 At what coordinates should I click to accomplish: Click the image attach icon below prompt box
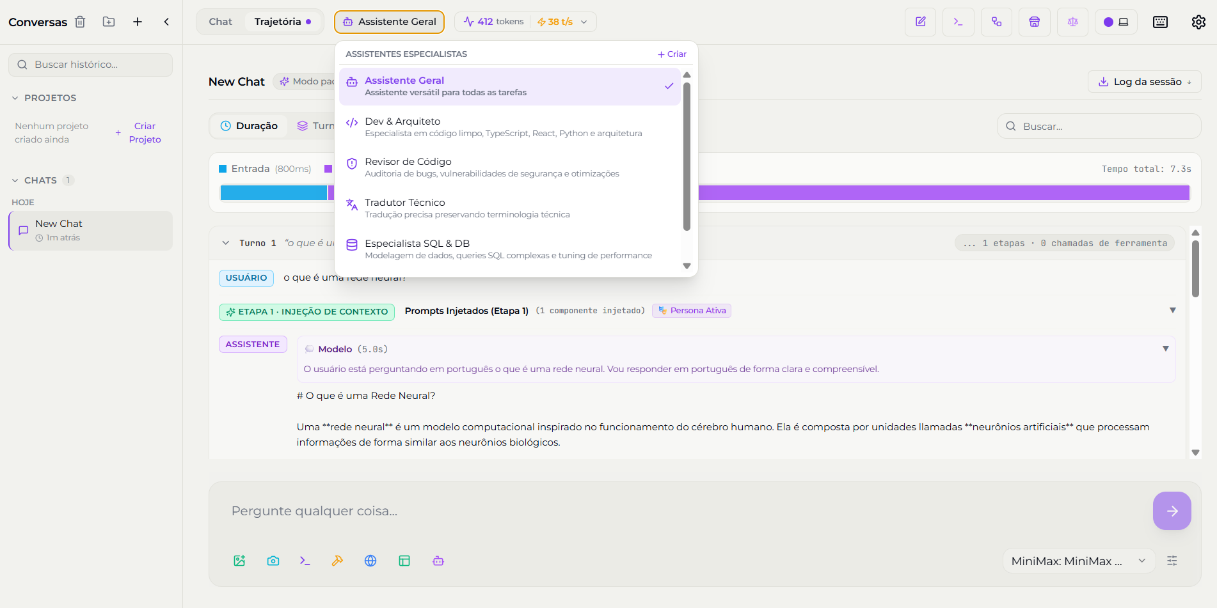239,561
